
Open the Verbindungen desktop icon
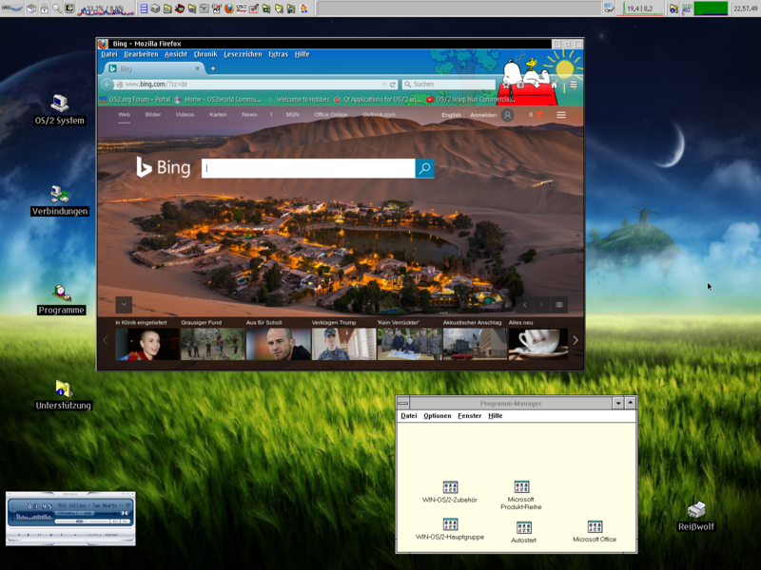60,200
